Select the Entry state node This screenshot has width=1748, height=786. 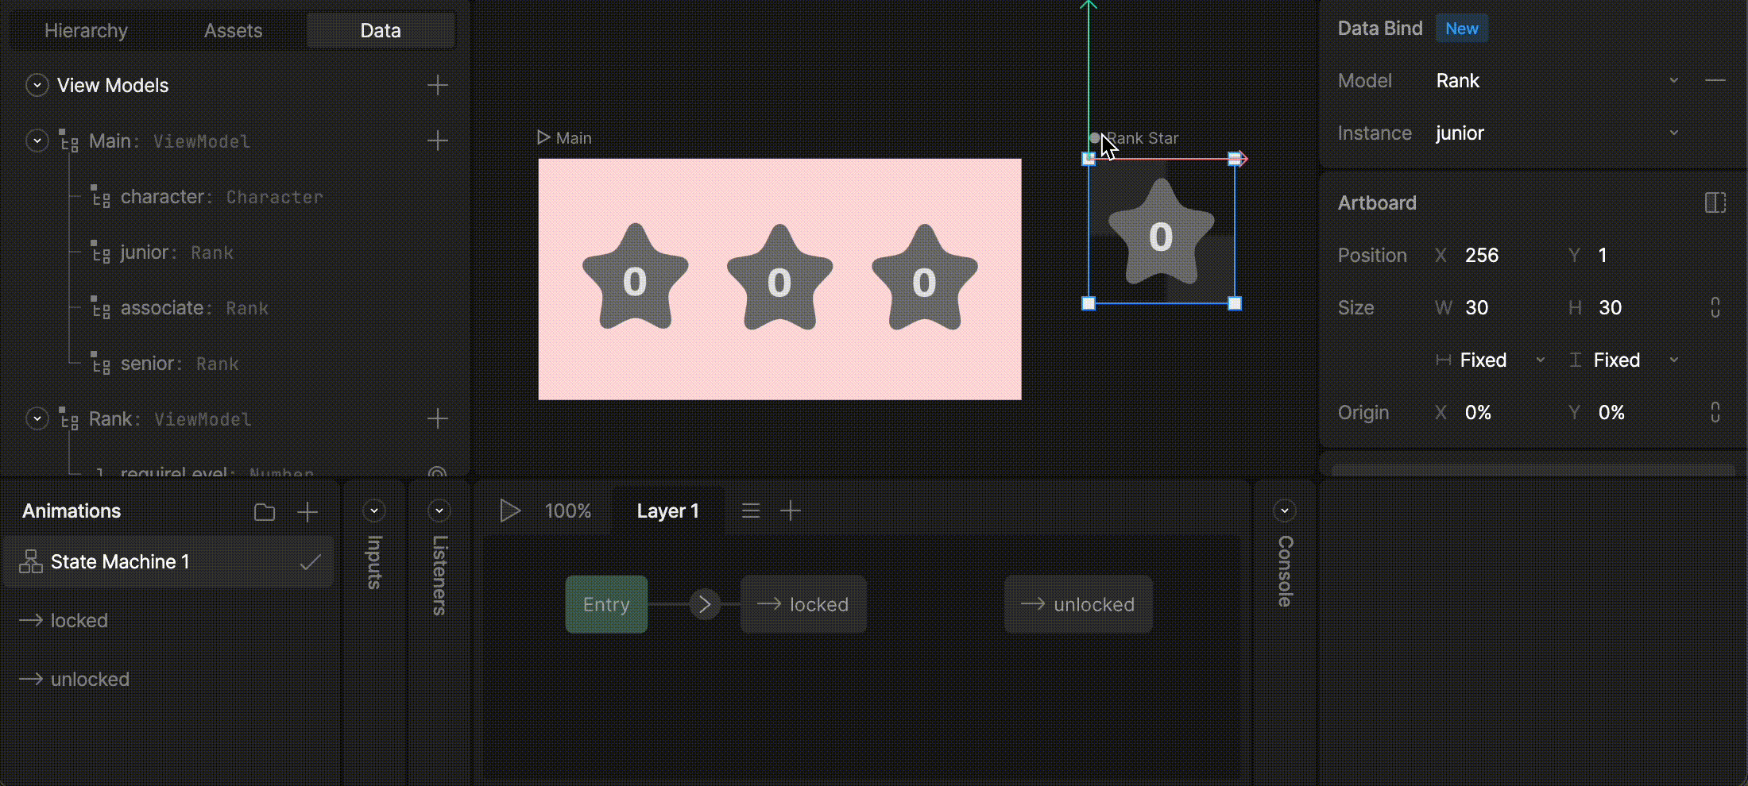(x=606, y=604)
